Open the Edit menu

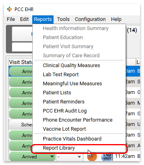point(24,19)
